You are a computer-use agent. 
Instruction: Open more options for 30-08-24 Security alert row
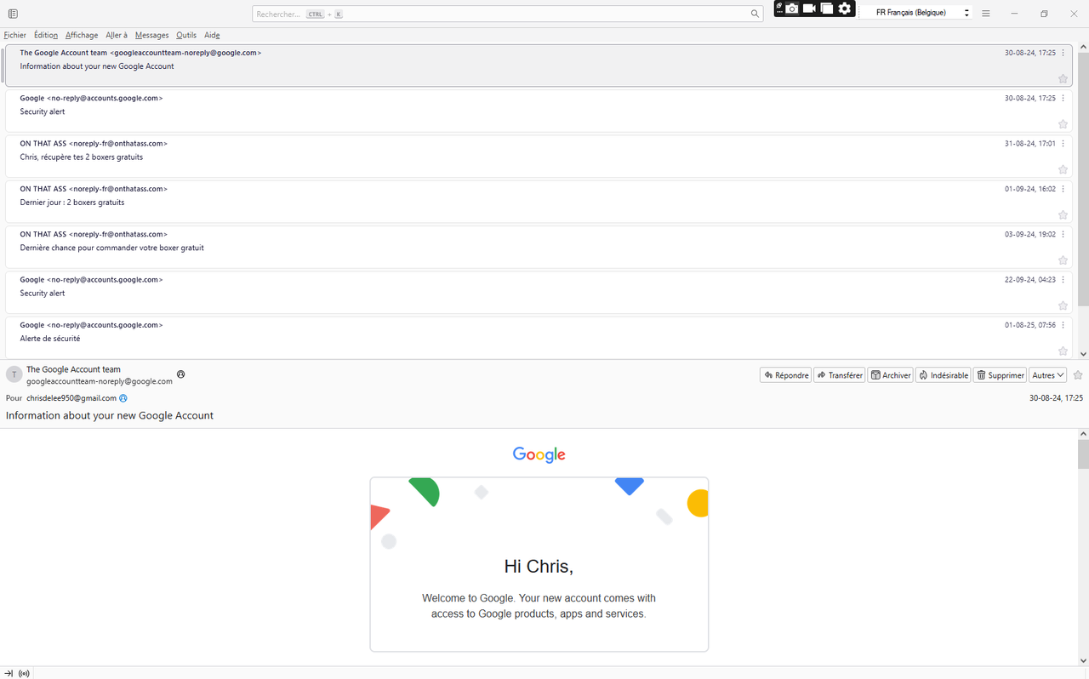click(x=1063, y=98)
